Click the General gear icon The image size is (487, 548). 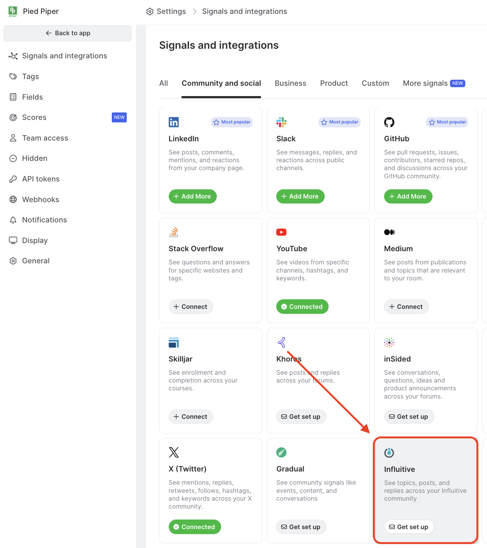coord(13,261)
